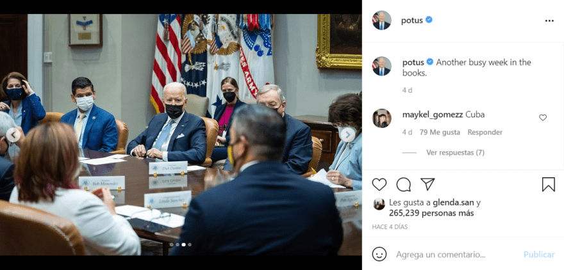Open comment bubble icon
Image resolution: width=564 pixels, height=270 pixels.
(x=404, y=184)
